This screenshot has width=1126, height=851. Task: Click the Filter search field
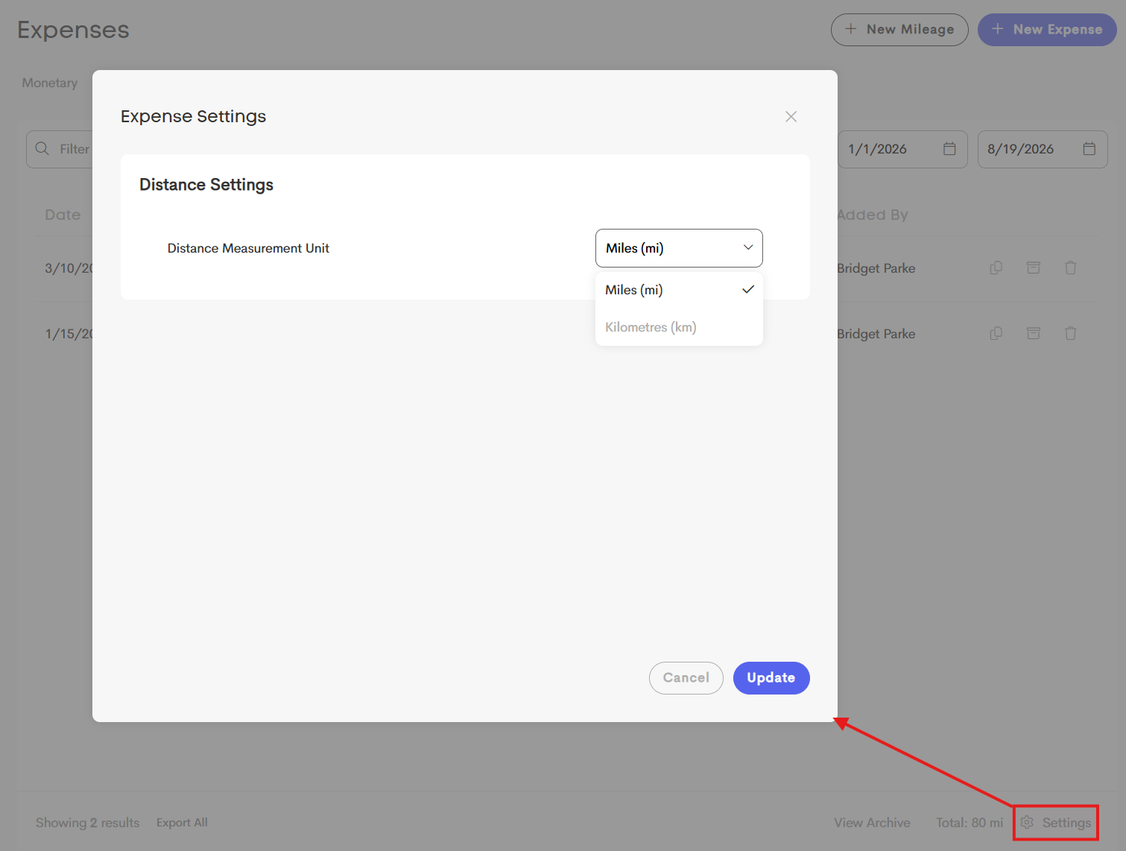(60, 149)
